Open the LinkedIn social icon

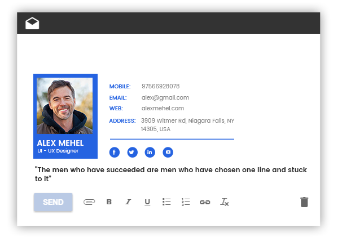point(150,152)
